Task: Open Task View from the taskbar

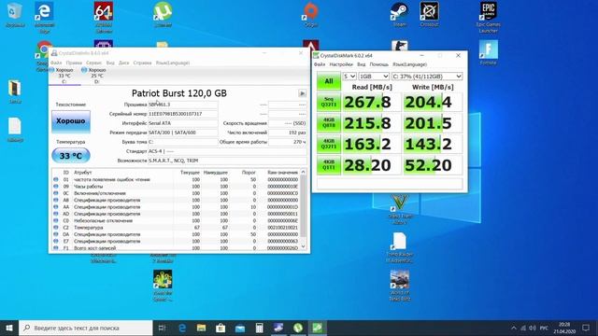Action: [x=162, y=328]
